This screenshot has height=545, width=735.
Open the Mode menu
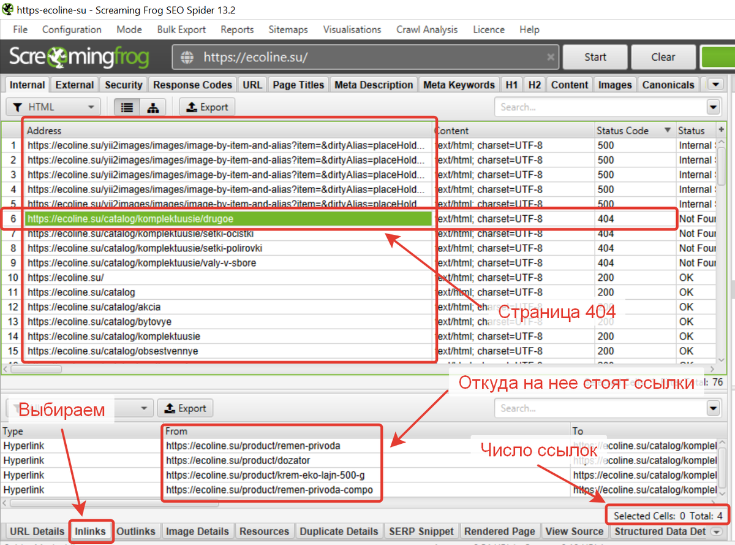point(129,29)
